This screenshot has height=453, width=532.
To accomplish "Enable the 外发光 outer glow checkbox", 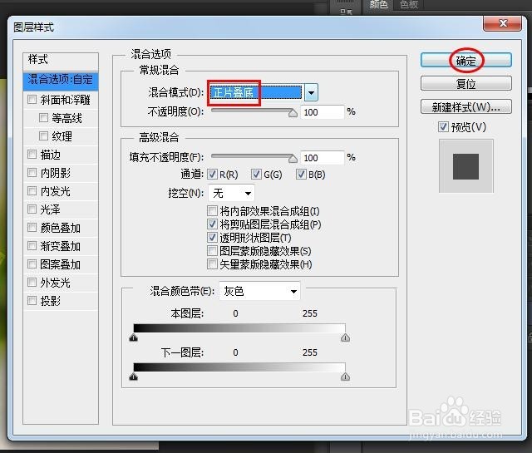I will [x=32, y=283].
